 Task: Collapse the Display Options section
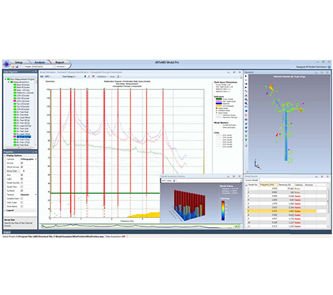pyautogui.click(x=5, y=156)
